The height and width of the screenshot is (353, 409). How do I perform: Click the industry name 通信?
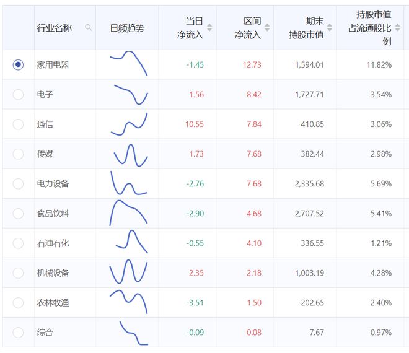45,124
